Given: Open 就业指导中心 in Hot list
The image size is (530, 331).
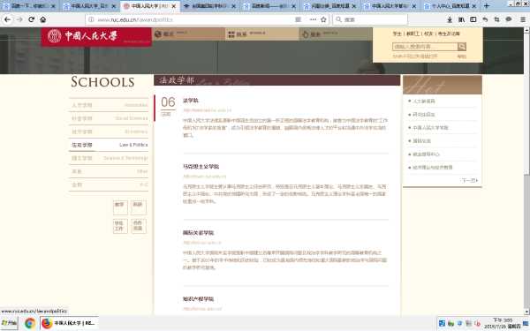Looking at the screenshot, I should pos(426,154).
